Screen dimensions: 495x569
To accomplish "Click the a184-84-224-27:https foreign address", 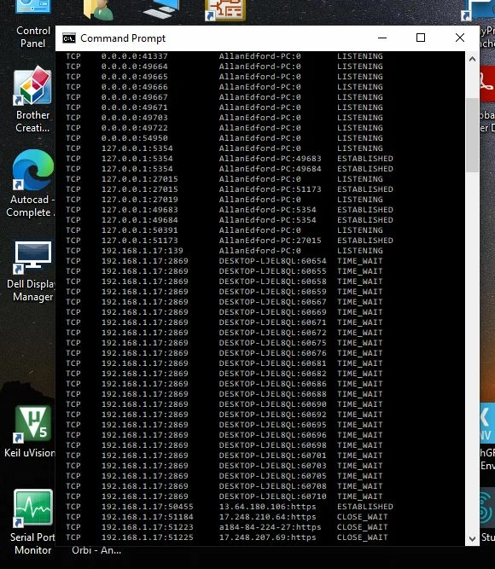I will (x=270, y=527).
